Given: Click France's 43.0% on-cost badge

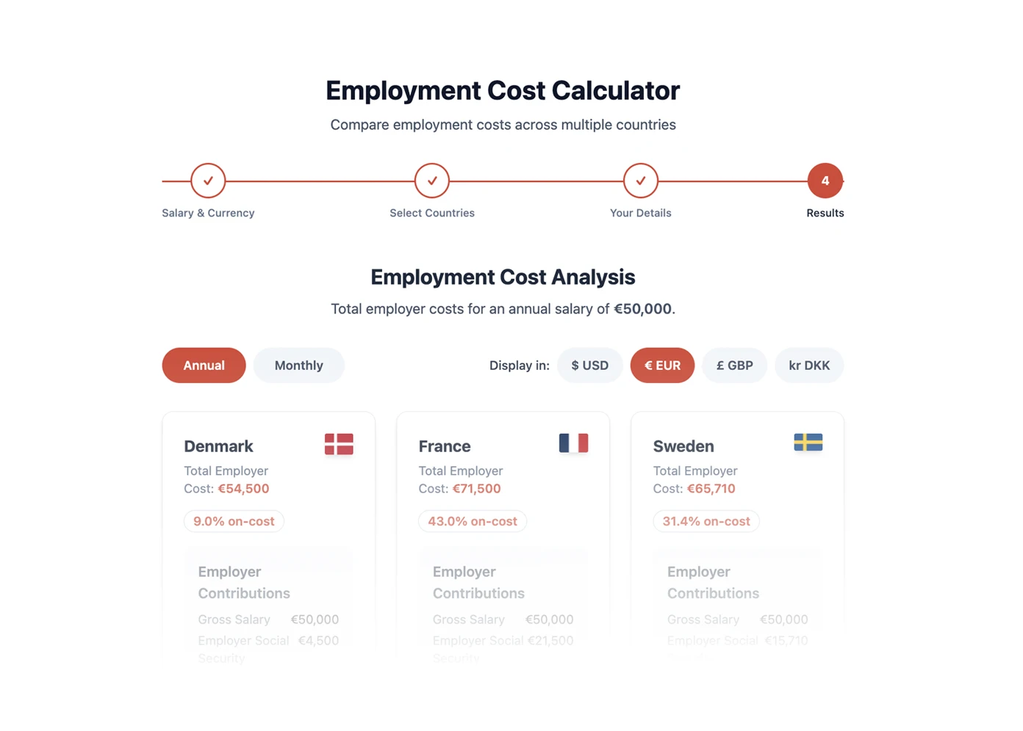Looking at the screenshot, I should click(x=473, y=521).
